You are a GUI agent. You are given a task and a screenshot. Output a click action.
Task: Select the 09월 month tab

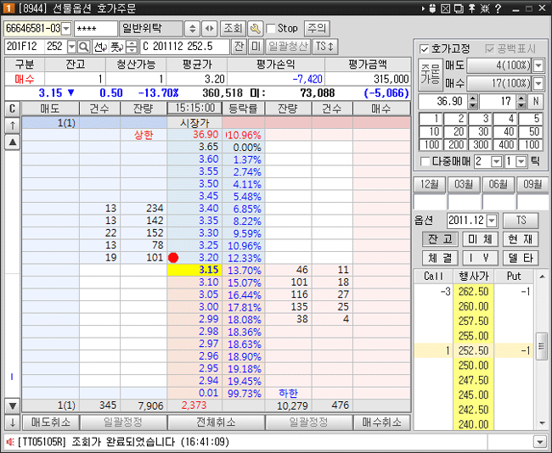click(532, 184)
